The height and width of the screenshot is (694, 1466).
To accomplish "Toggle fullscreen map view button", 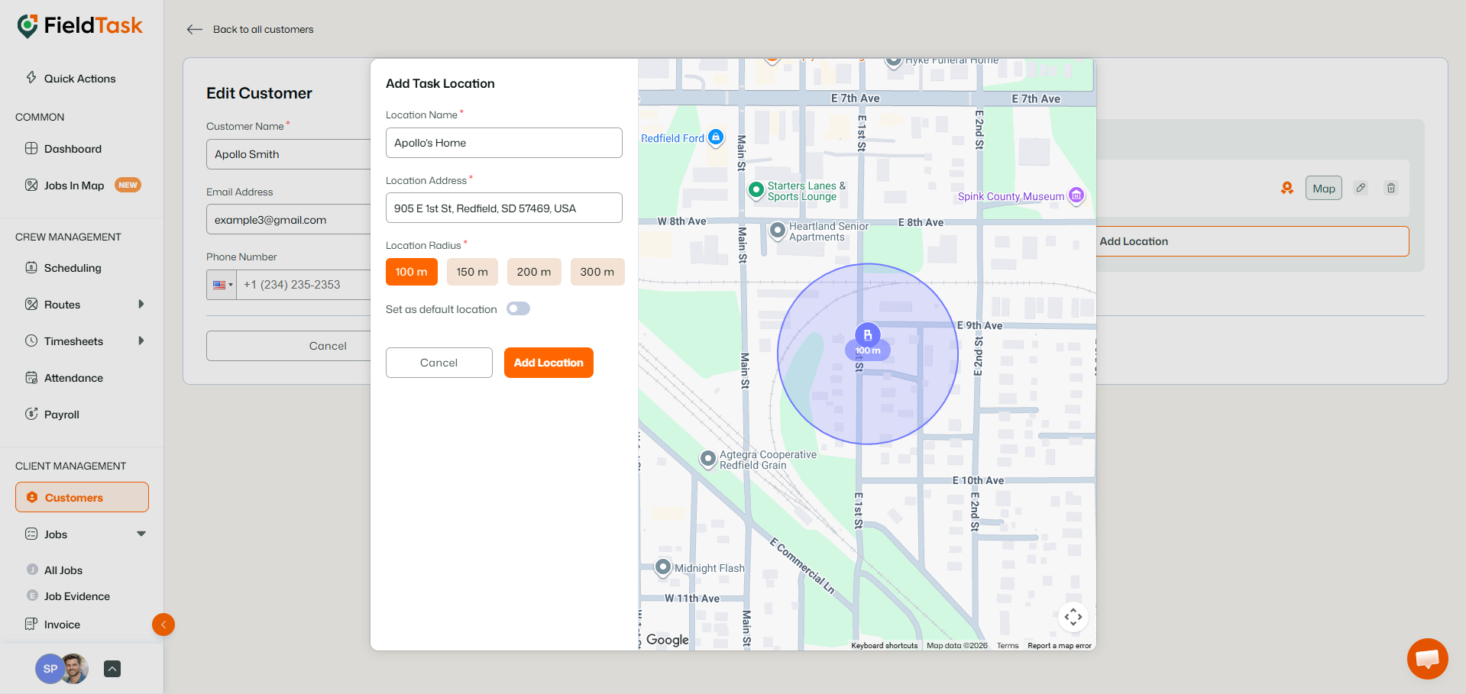I will [x=1073, y=616].
